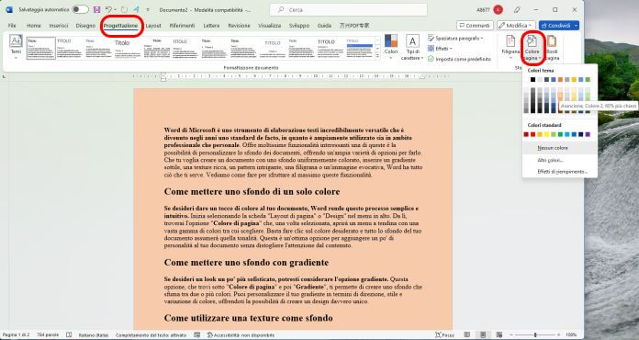Expand the Condividi dropdown arrow
639x340 pixels.
point(576,26)
